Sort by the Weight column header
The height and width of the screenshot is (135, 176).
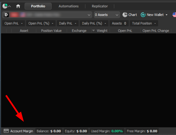point(102,31)
